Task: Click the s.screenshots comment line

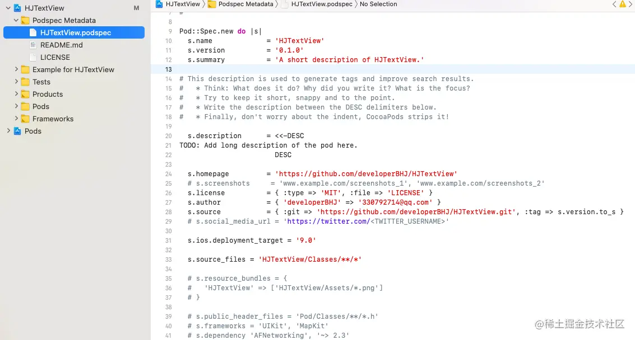Action: 366,183
